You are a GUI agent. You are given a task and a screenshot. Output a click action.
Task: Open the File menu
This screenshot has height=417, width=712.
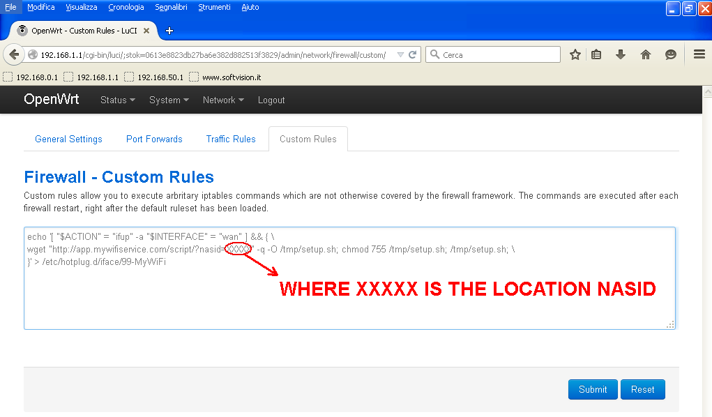click(x=10, y=7)
